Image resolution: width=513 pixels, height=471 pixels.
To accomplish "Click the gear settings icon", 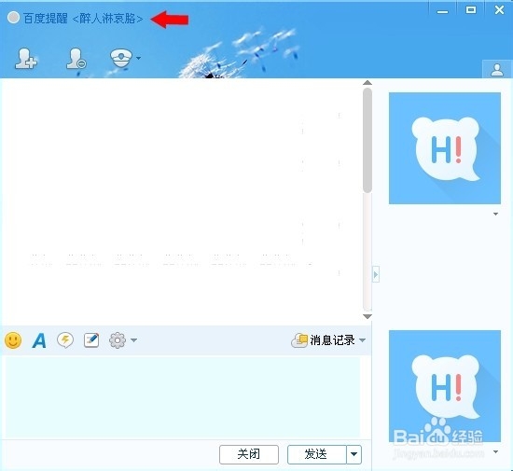I will [x=118, y=340].
